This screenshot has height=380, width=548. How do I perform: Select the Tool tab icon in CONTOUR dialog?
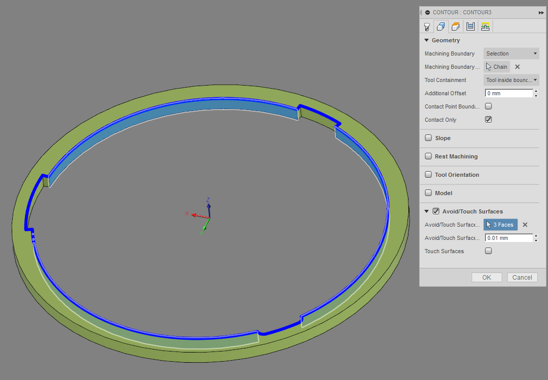[427, 26]
